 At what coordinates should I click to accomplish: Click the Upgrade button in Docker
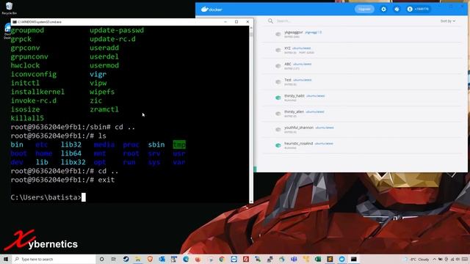pos(364,10)
